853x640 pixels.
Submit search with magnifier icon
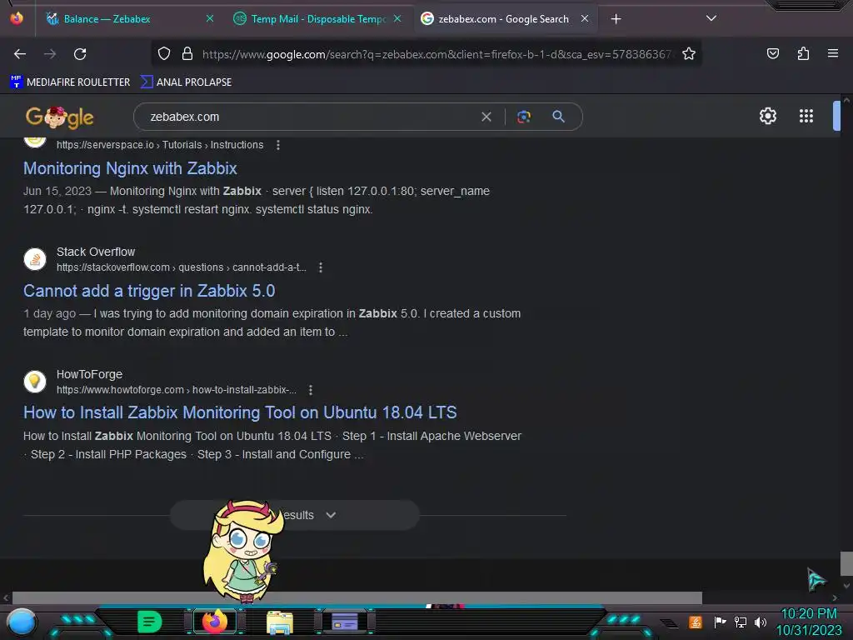click(558, 117)
